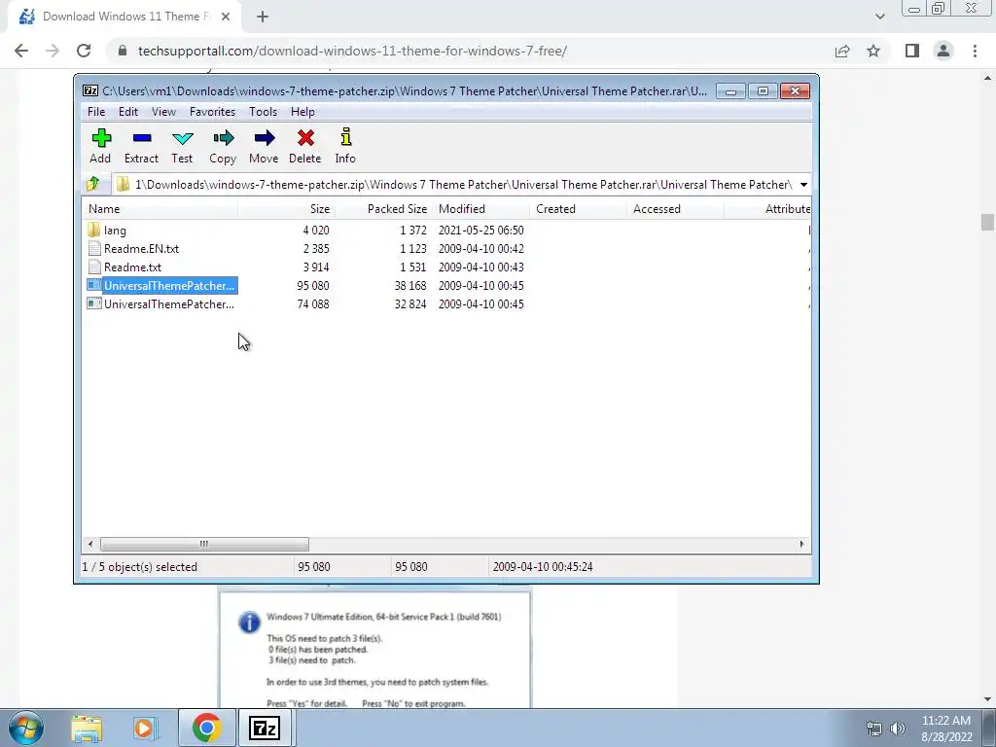Choose the Move toolbar icon

pos(265,138)
